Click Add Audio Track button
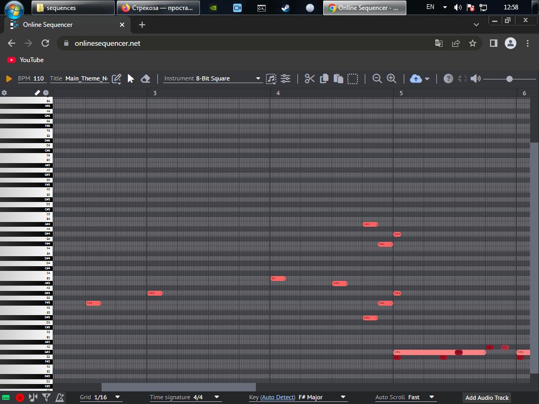 point(487,398)
